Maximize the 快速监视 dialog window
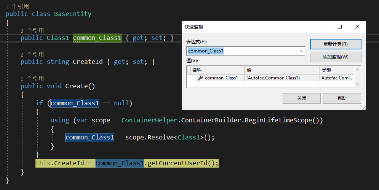 point(340,27)
